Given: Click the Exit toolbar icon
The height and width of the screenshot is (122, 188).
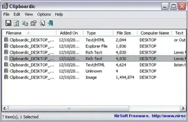Looking at the screenshot, I should tap(50, 23).
